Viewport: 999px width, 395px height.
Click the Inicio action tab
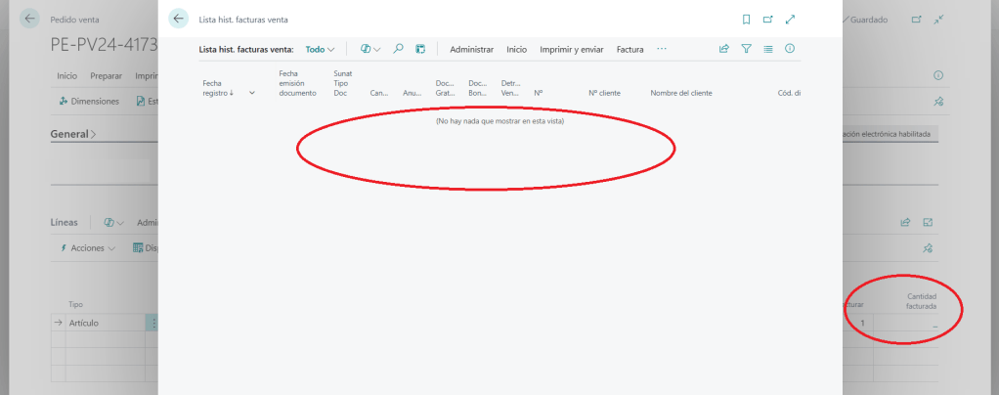tap(516, 49)
